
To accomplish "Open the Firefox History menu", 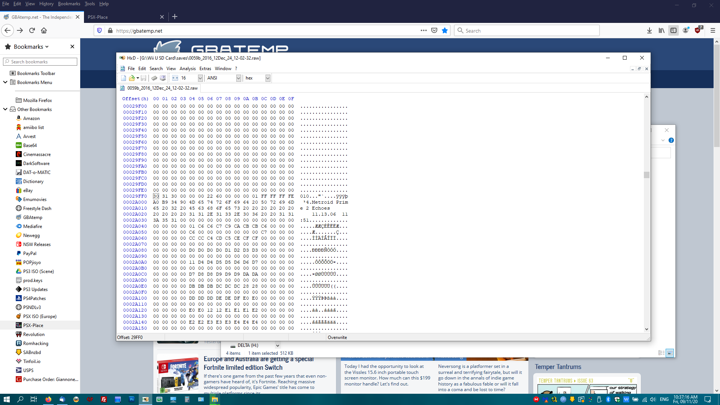I will [x=46, y=4].
